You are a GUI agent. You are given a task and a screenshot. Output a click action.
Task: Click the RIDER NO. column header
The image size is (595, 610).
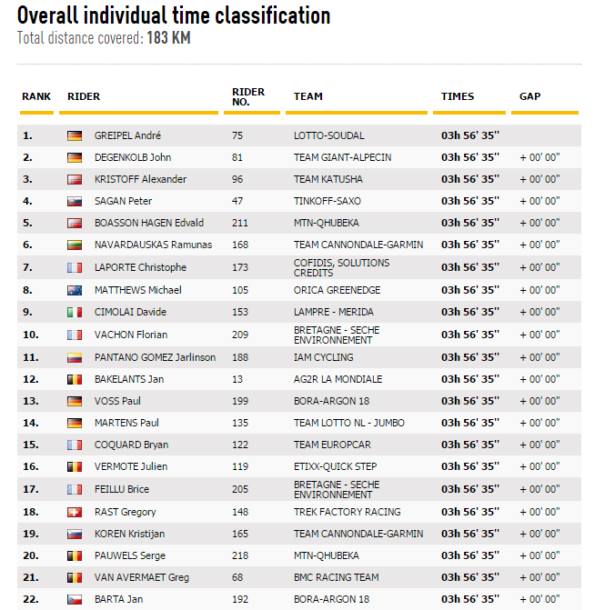coord(248,96)
